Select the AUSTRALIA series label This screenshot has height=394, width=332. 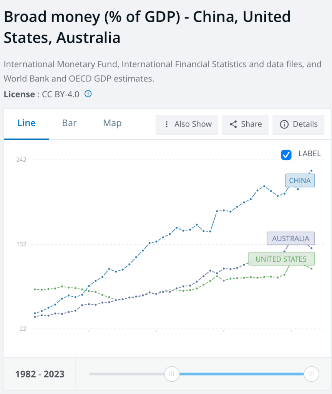coord(290,239)
